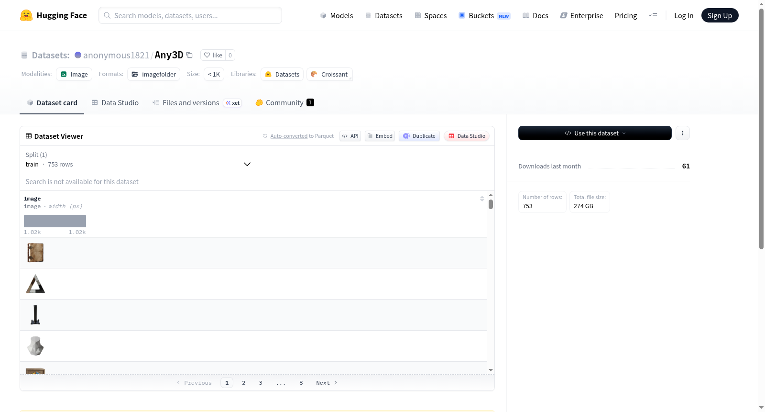Click the pagination ellipsis
The width and height of the screenshot is (765, 412).
(x=281, y=383)
